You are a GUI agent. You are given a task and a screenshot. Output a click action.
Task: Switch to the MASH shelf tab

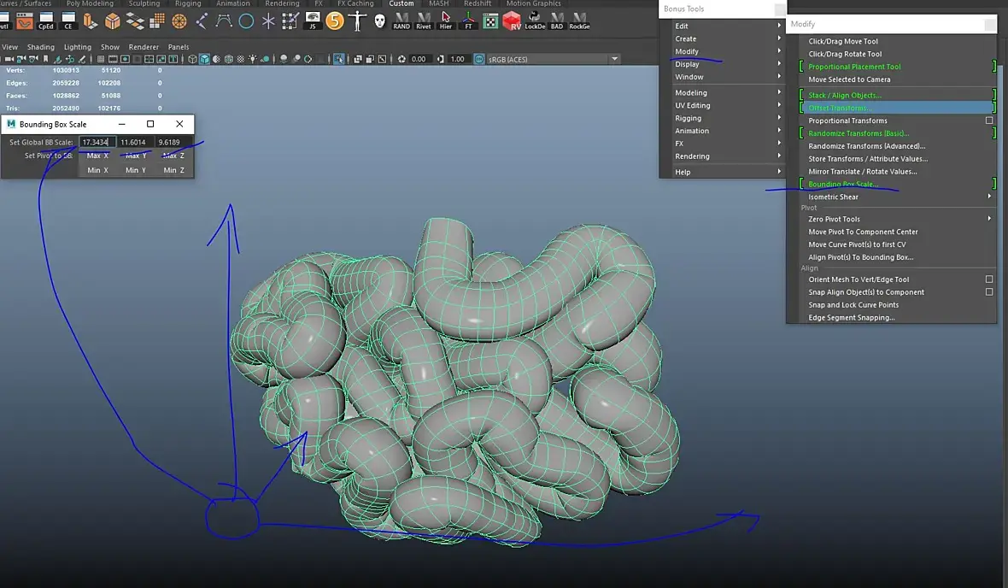point(438,3)
